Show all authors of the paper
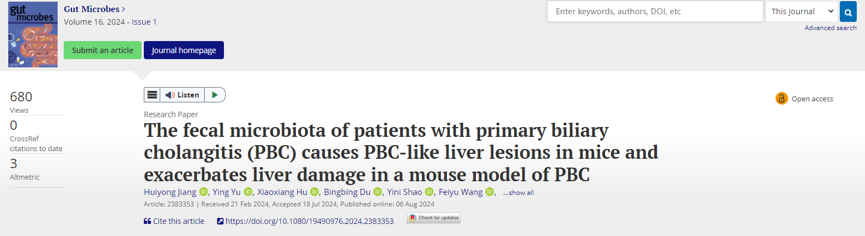865x236 pixels. tap(518, 193)
